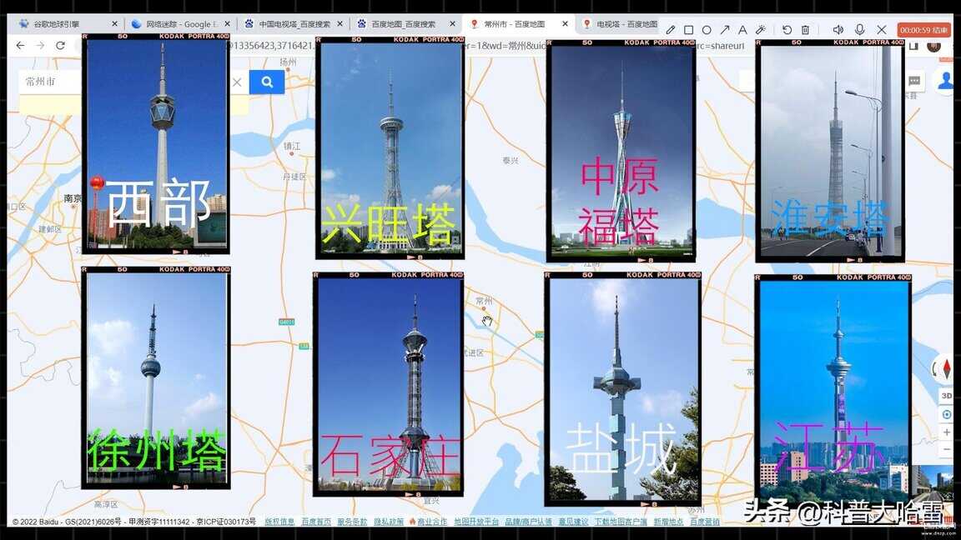Open the 西部 tower photo
Image resolution: width=961 pixels, height=540 pixels.
coord(156,144)
